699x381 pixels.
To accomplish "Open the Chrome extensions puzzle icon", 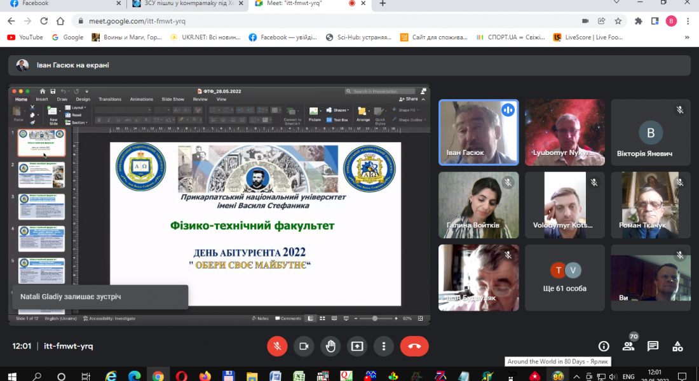I will pos(639,21).
